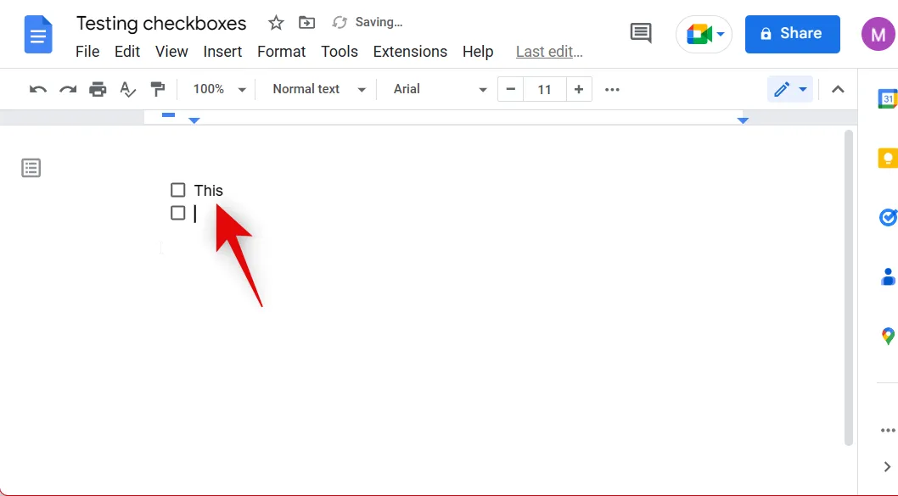
Task: Select the Paint format tool
Action: coord(158,89)
